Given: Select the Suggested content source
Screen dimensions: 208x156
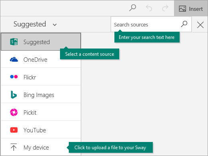Looking at the screenshot, I should [x=41, y=42].
